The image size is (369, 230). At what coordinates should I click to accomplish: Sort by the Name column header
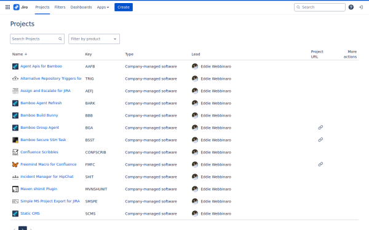pos(20,54)
